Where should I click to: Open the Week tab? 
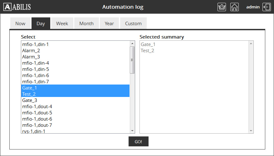pos(62,24)
